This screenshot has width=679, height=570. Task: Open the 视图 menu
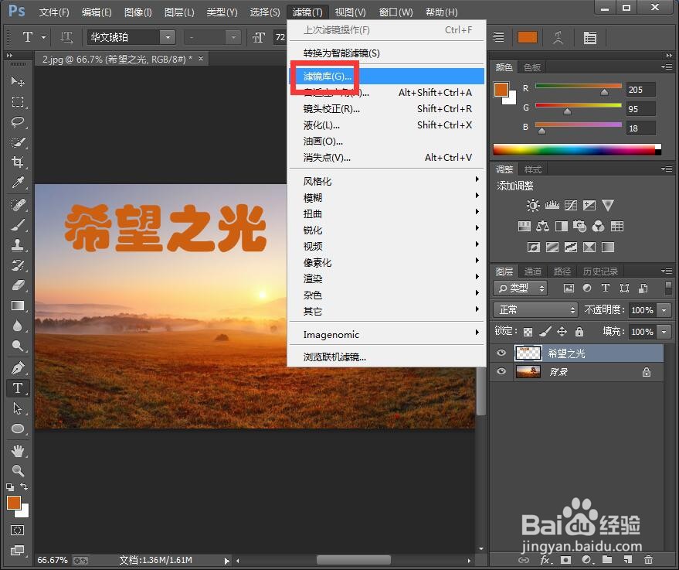point(349,12)
